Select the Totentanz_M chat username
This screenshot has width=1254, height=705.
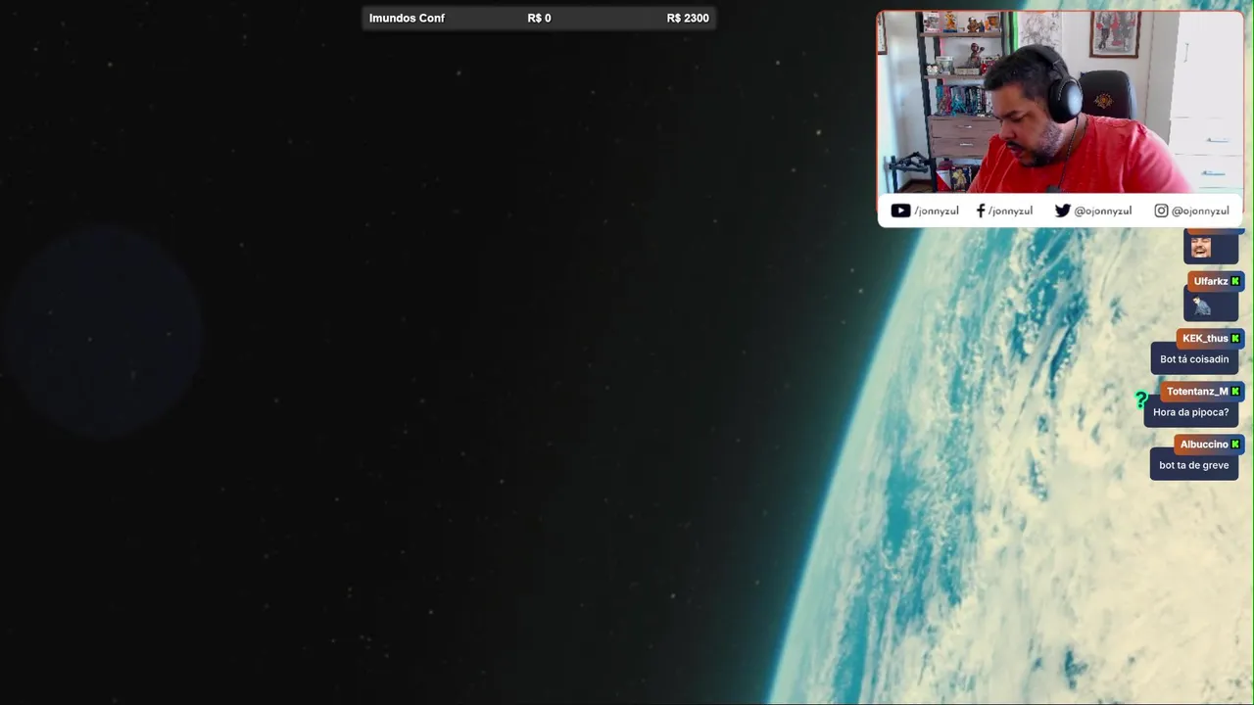click(x=1197, y=391)
